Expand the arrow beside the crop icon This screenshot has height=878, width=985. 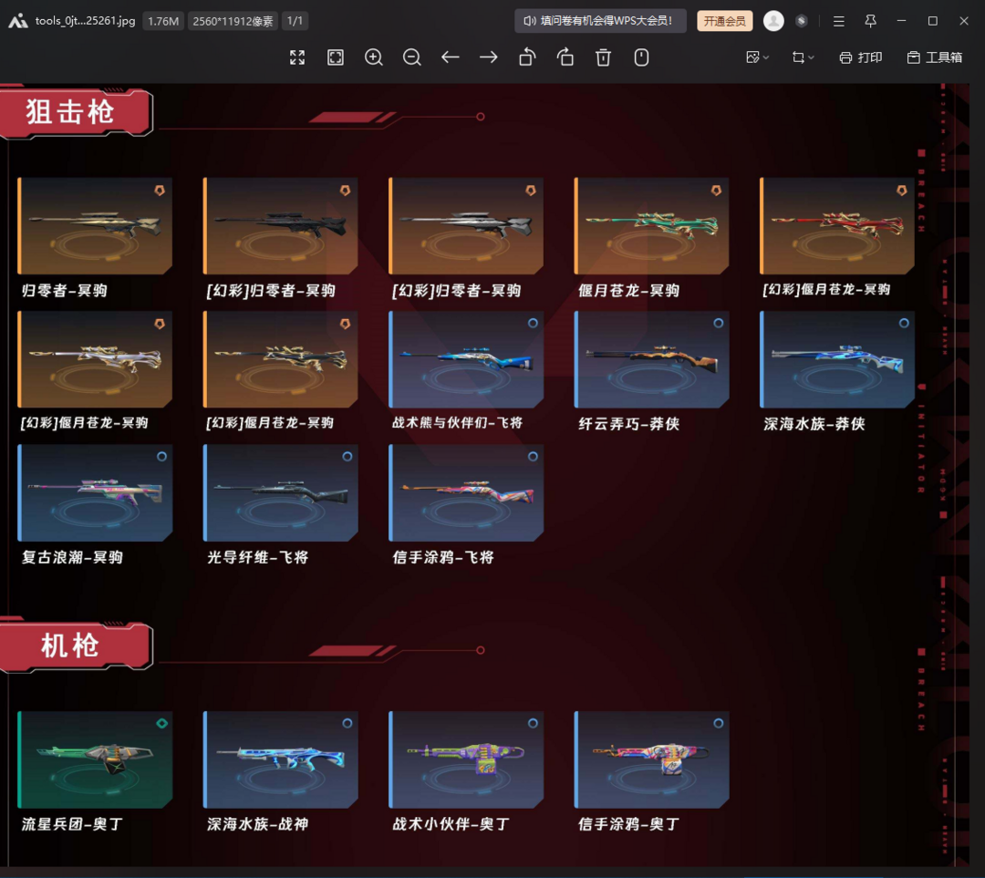(x=811, y=57)
